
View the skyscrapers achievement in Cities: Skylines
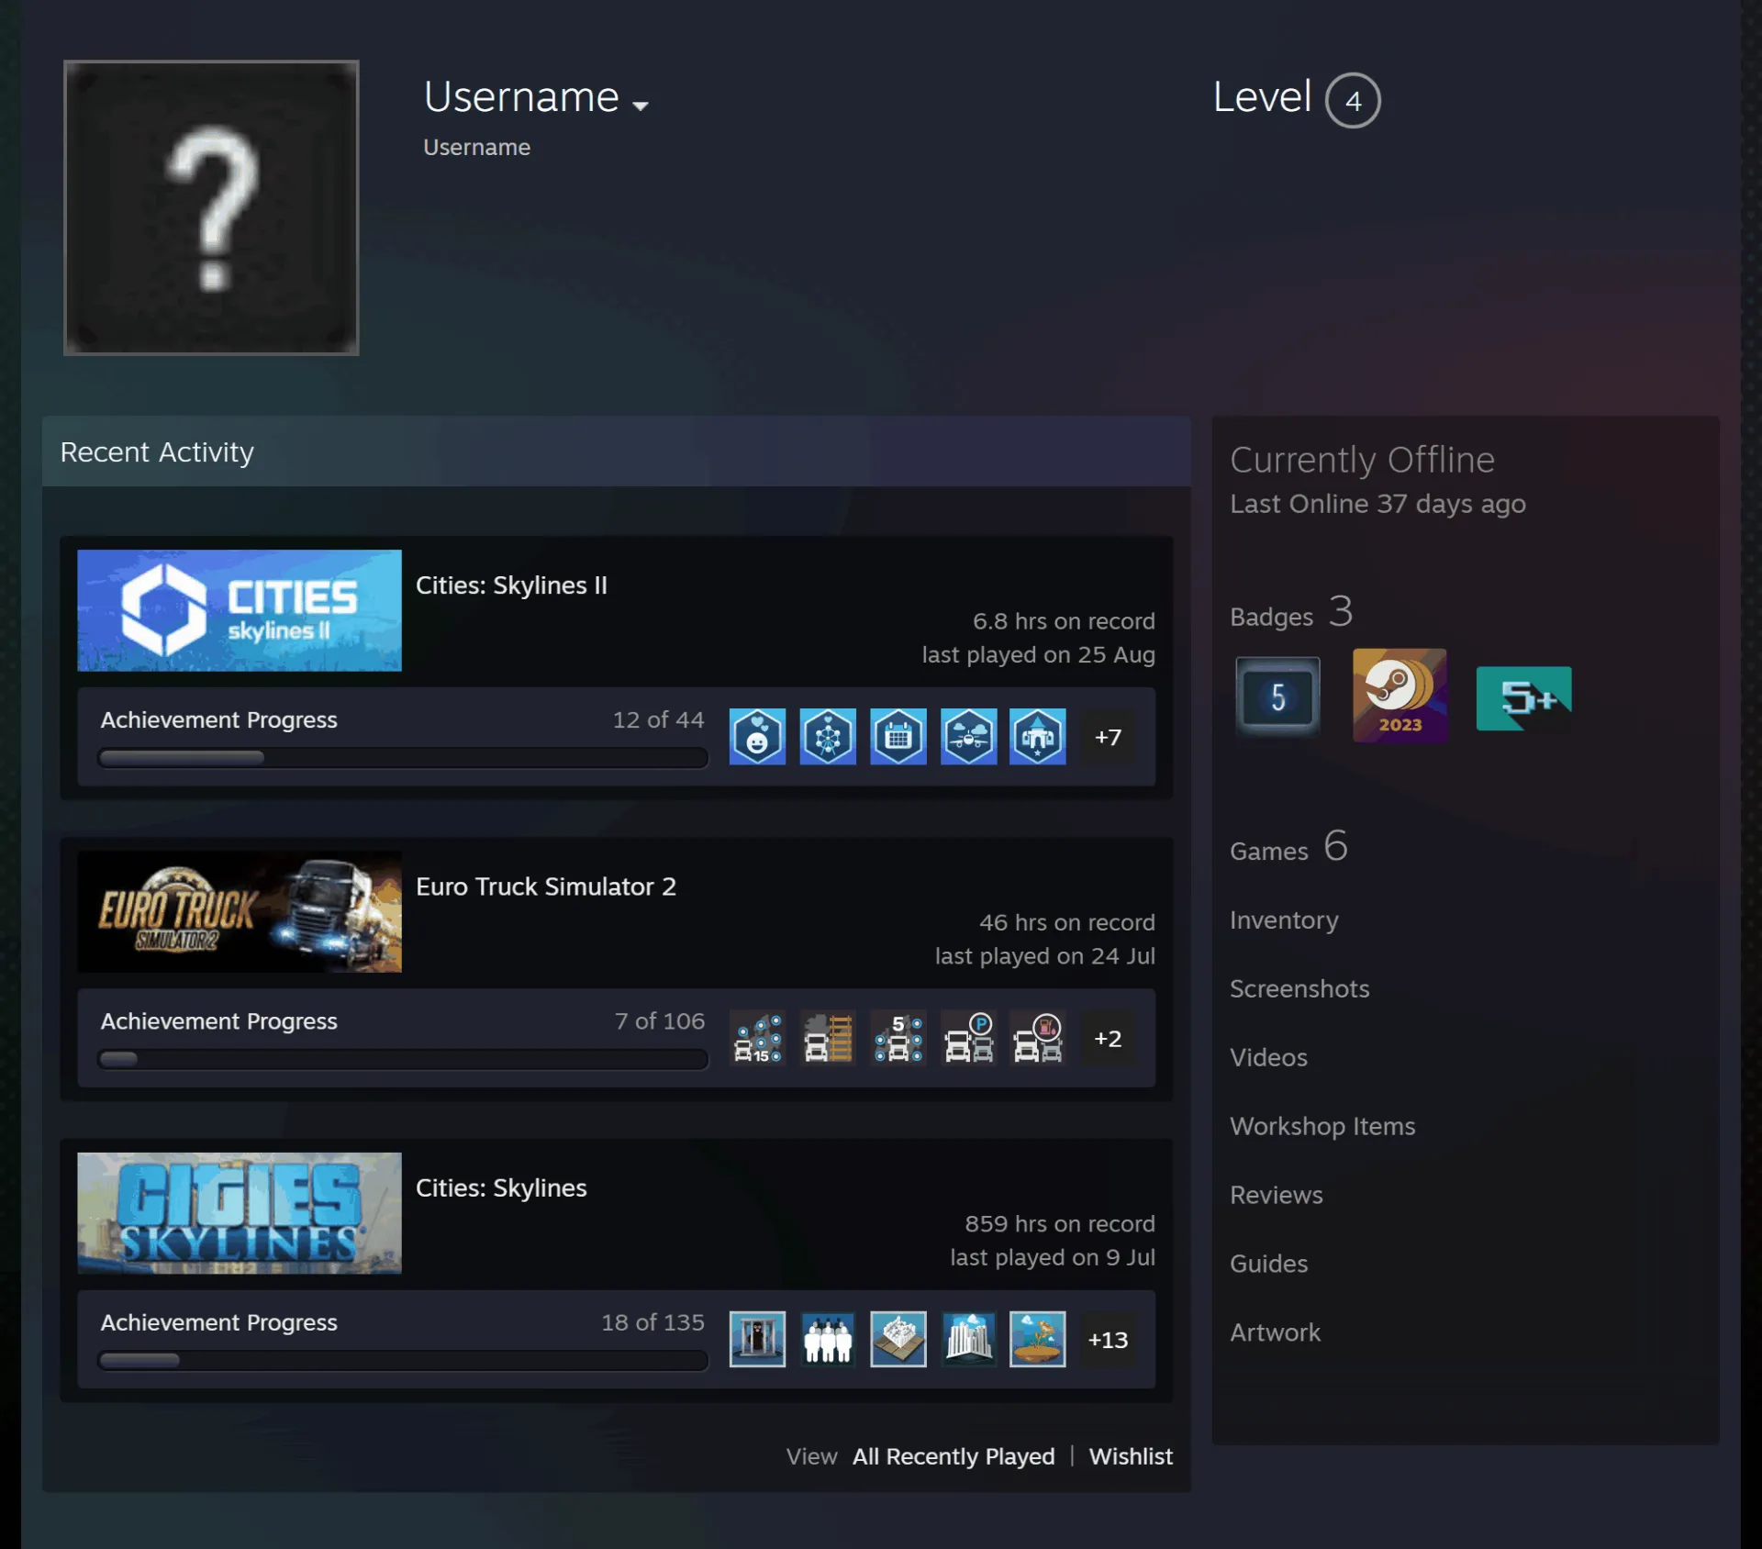tap(969, 1339)
